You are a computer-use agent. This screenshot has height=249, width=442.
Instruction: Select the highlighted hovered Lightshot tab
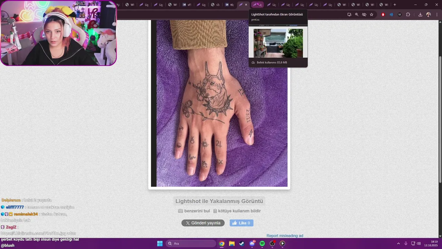tap(257, 4)
